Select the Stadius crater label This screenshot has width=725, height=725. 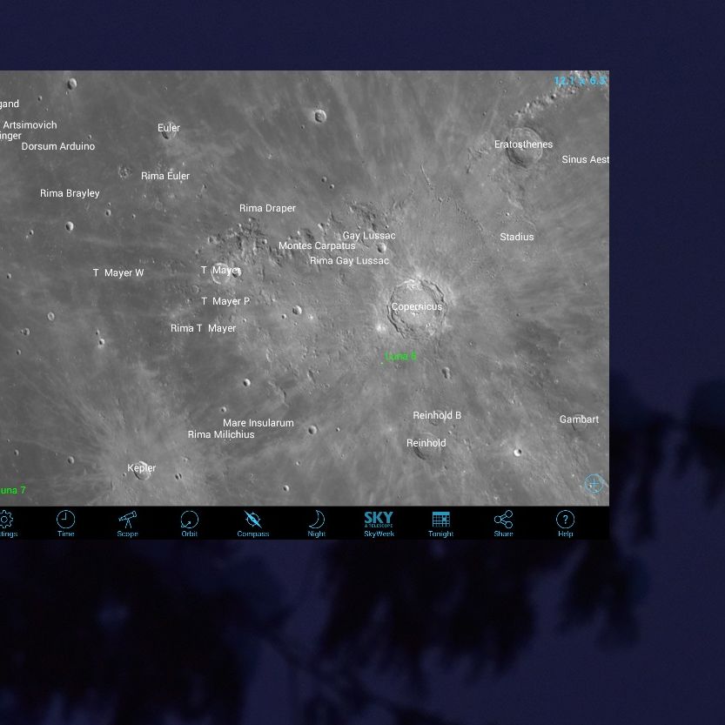516,237
